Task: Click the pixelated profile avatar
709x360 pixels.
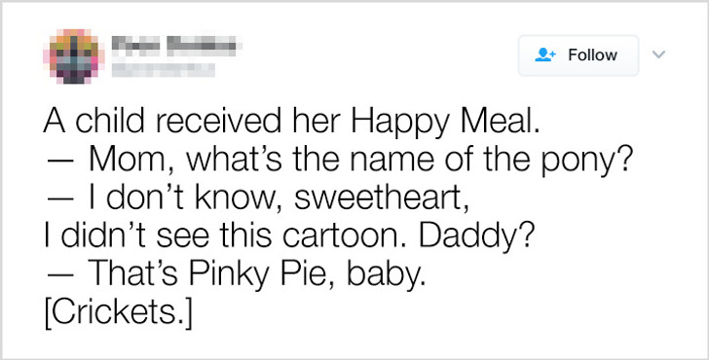Action: coord(74,56)
